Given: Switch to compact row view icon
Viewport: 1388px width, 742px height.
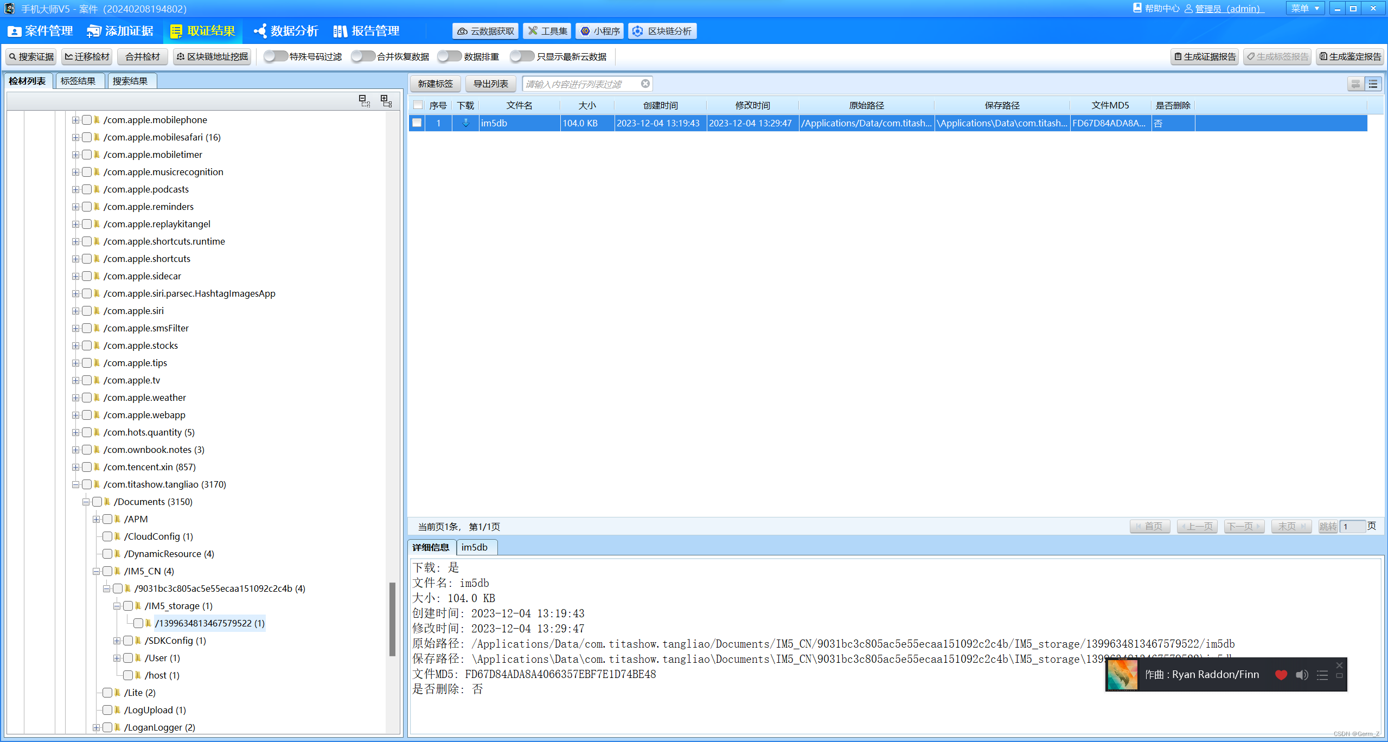Looking at the screenshot, I should 1355,84.
